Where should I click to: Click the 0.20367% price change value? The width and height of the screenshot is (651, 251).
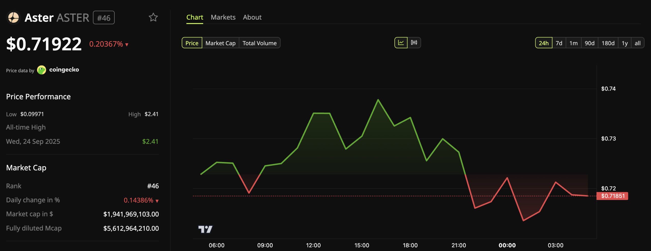point(106,44)
